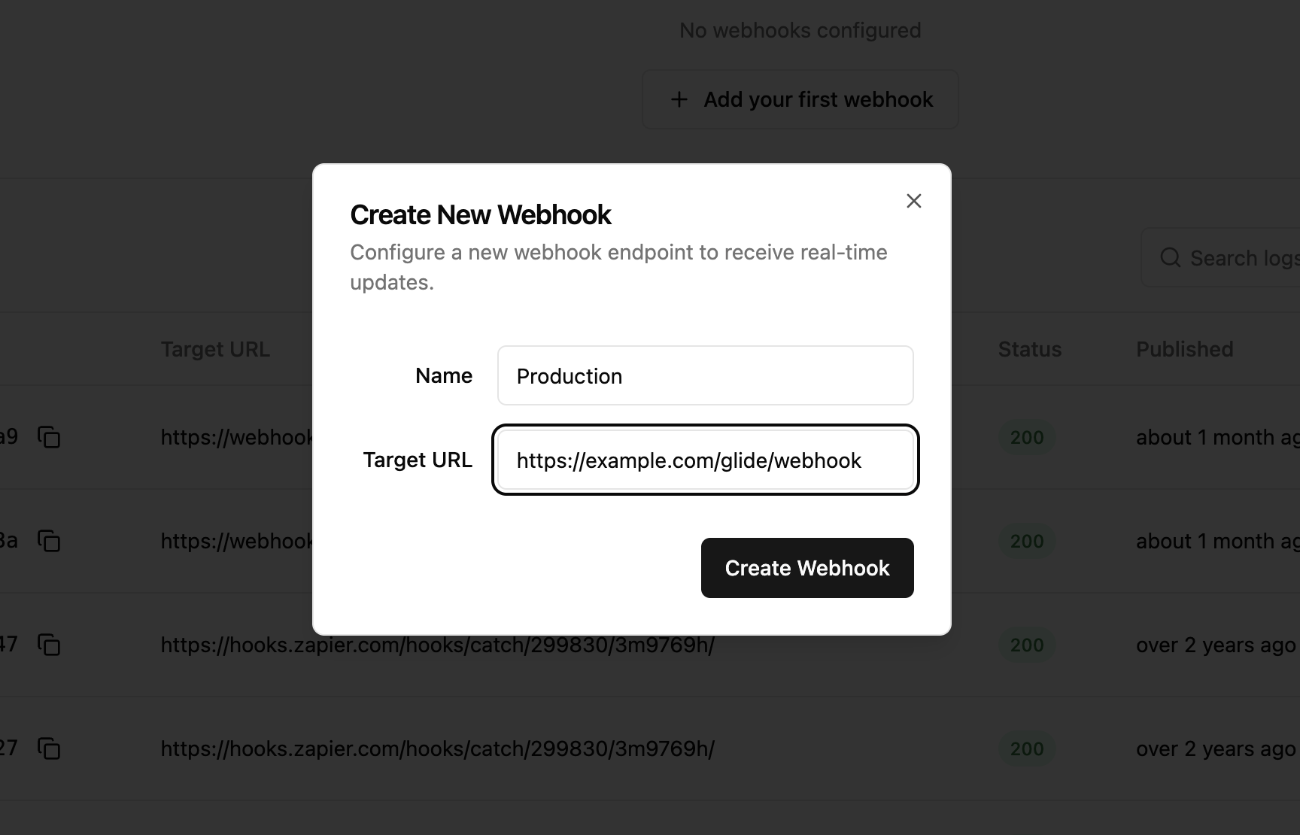
Task: Click the Published column header
Action: coord(1184,349)
